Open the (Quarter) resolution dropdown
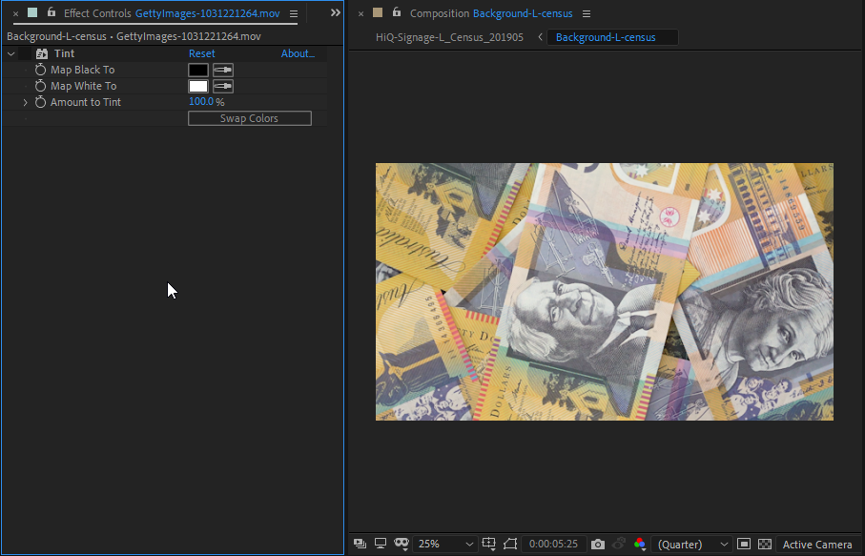865x556 pixels. pyautogui.click(x=692, y=545)
